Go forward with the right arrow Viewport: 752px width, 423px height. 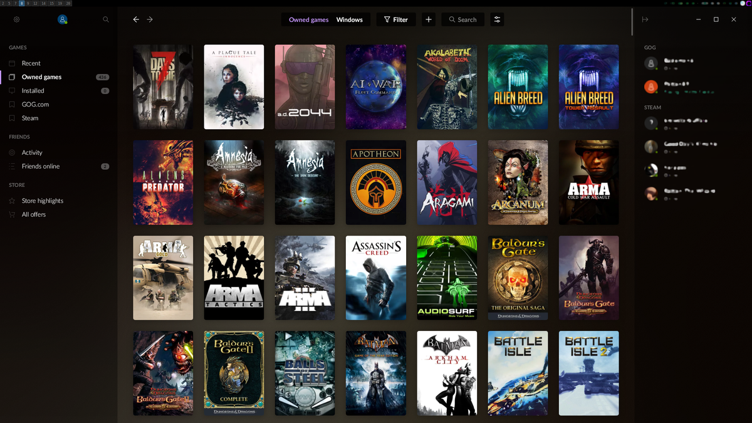(x=150, y=19)
